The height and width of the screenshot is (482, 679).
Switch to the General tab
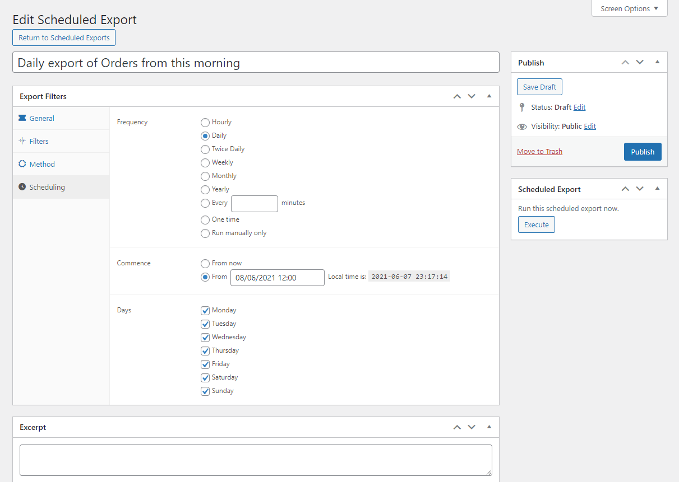[x=61, y=118]
